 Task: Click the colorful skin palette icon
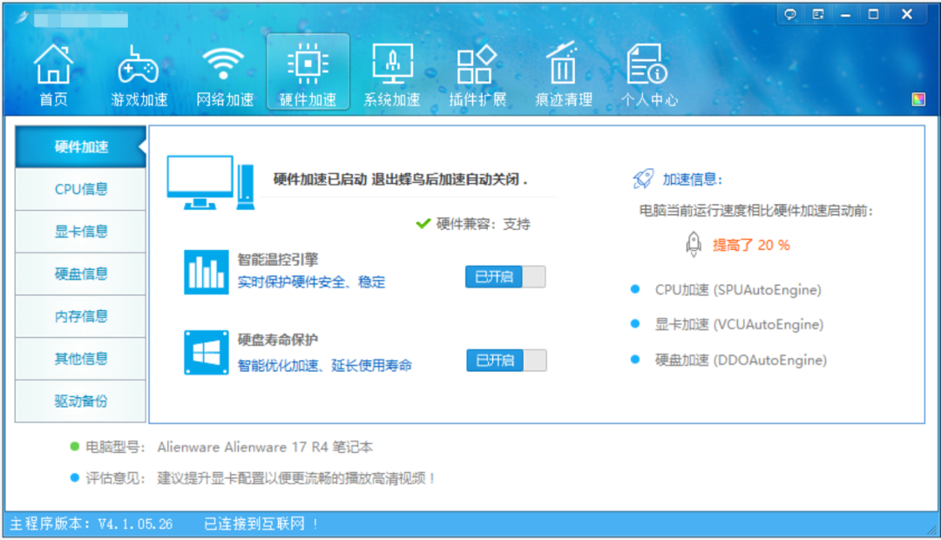[x=918, y=99]
